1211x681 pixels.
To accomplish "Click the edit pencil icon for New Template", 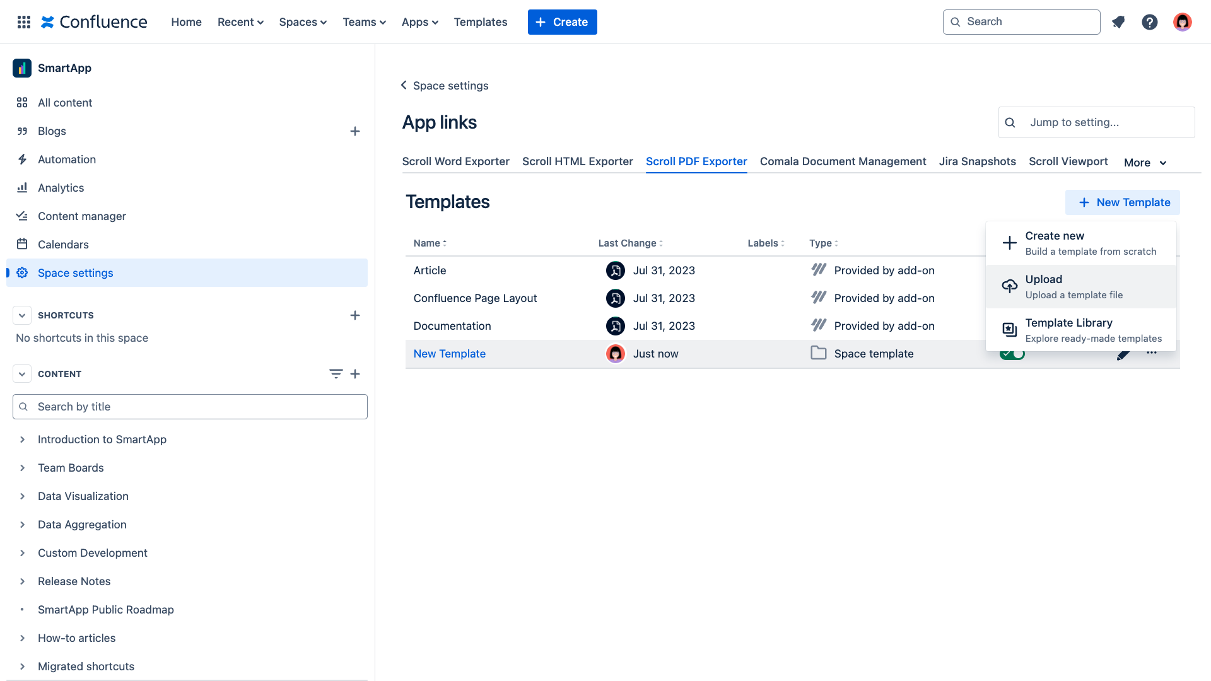I will pos(1123,356).
